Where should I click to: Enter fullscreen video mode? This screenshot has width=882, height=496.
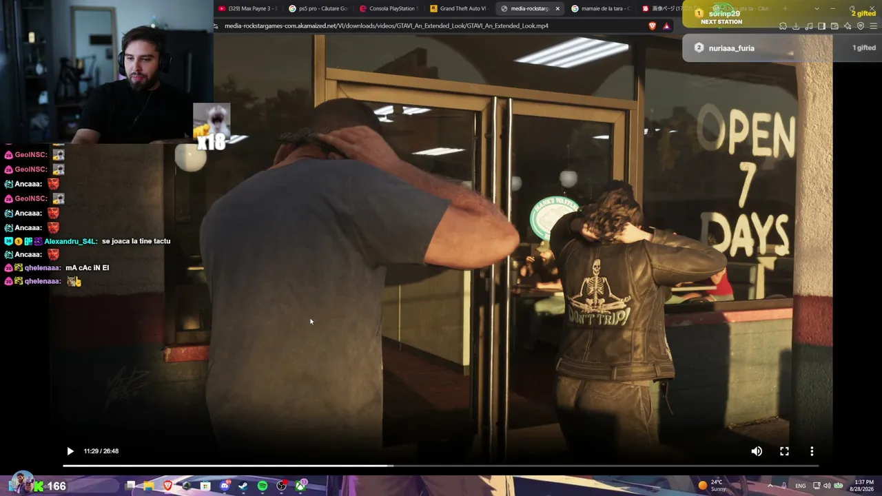click(784, 451)
